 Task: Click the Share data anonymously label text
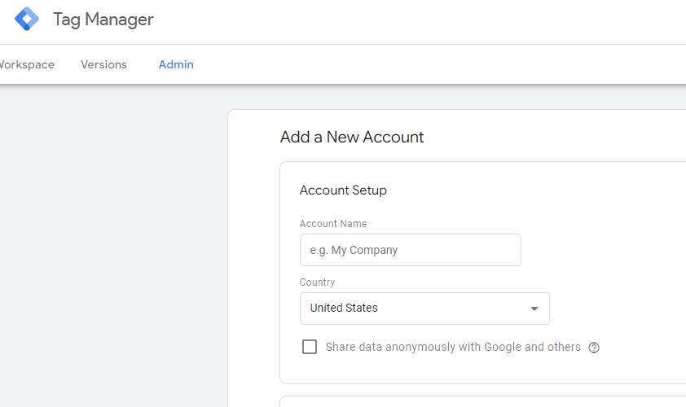453,347
